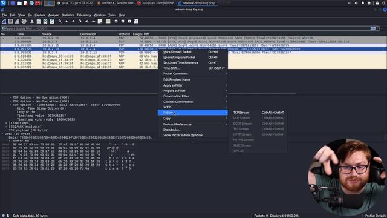The width and height of the screenshot is (387, 218).
Task: Open the Statistics menu
Action: click(x=68, y=15)
